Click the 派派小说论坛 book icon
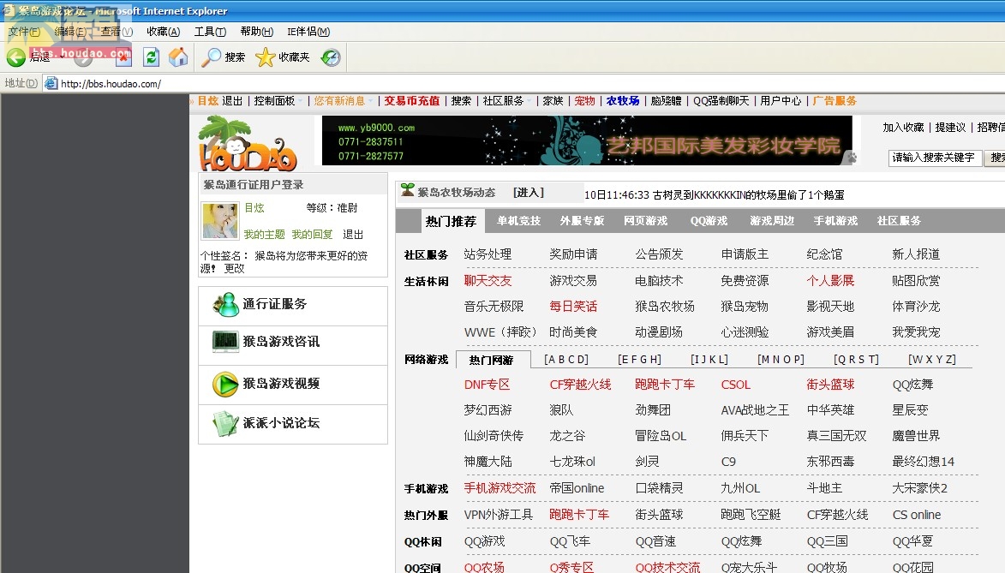1005x573 pixels. [225, 423]
